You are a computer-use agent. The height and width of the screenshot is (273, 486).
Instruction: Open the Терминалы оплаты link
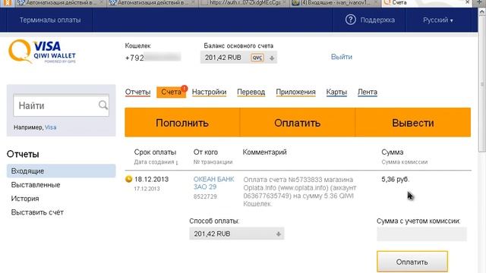[50, 20]
